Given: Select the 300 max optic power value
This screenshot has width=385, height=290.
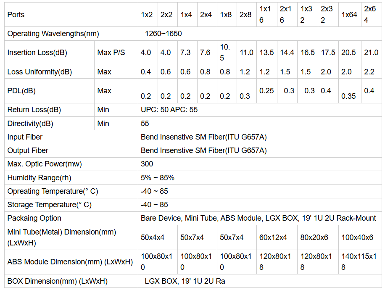Looking at the screenshot, I should pyautogui.click(x=147, y=164).
